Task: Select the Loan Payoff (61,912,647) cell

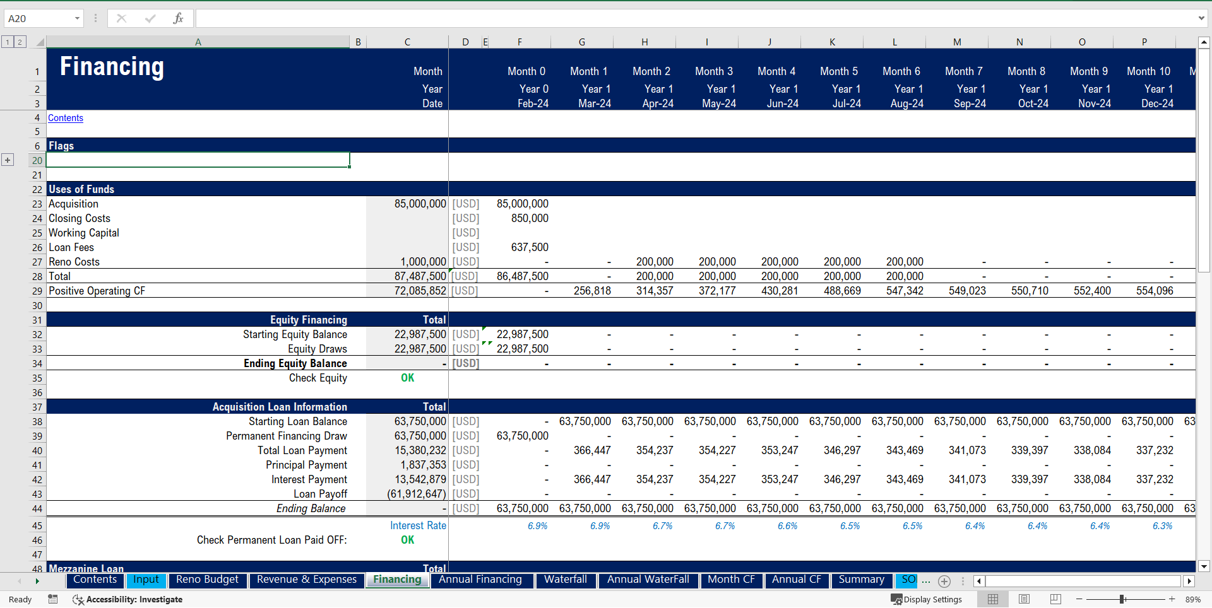Action: tap(407, 494)
